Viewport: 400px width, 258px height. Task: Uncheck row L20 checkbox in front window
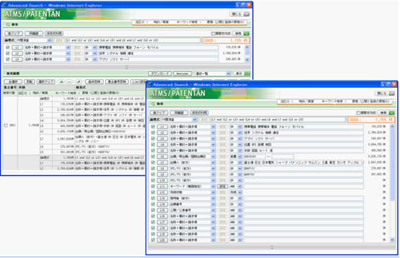pyautogui.click(x=153, y=240)
